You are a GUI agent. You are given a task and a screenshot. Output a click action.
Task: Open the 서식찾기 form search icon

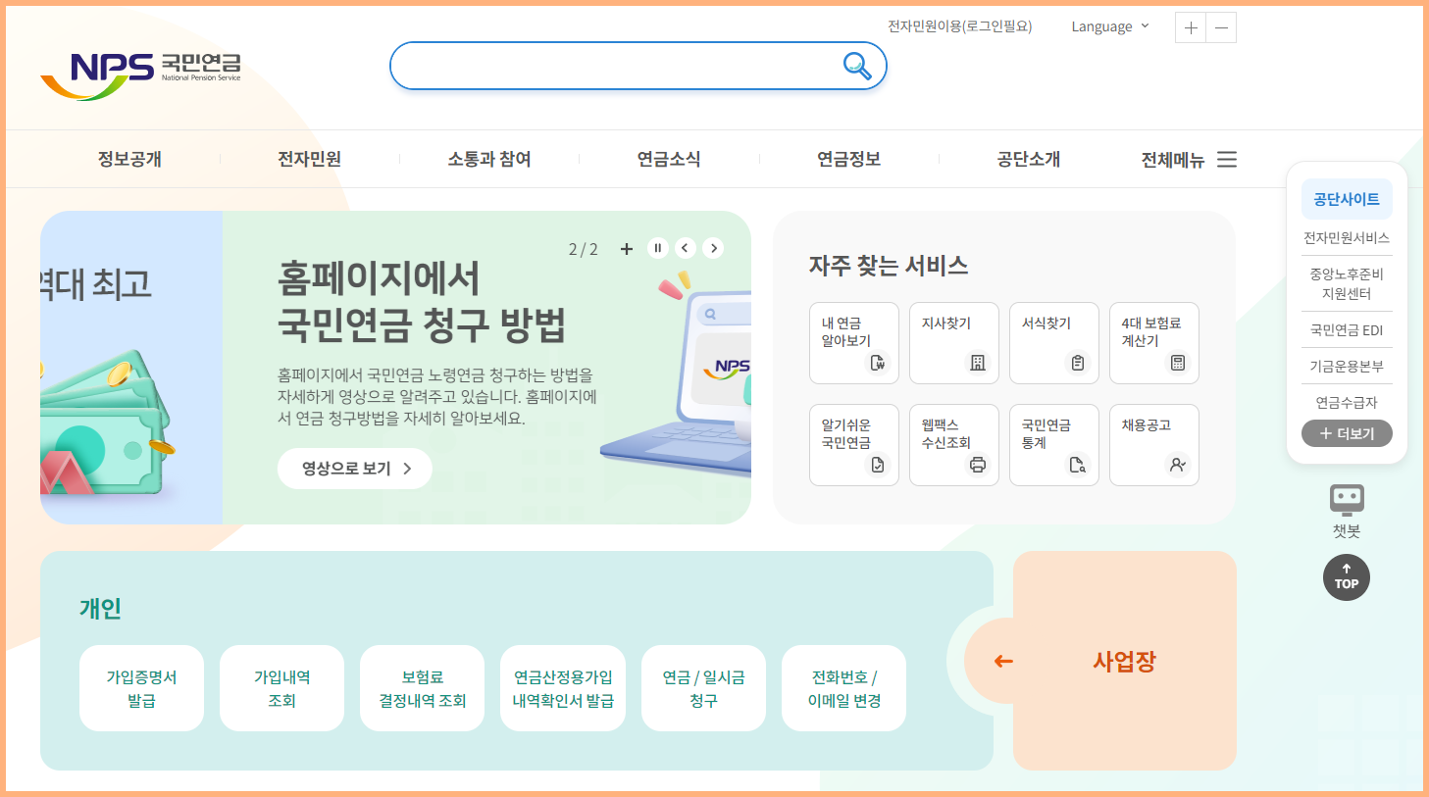point(1053,343)
